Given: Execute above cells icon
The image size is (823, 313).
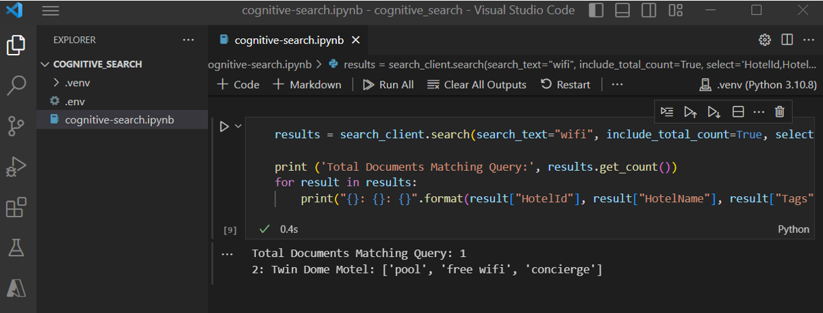Looking at the screenshot, I should pyautogui.click(x=690, y=111).
